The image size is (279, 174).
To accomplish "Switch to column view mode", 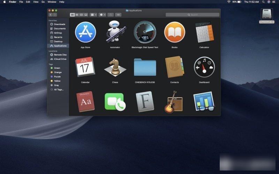I will [81, 15].
